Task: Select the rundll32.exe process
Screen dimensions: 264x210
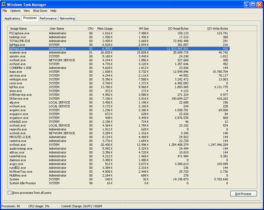Action: 119,168
